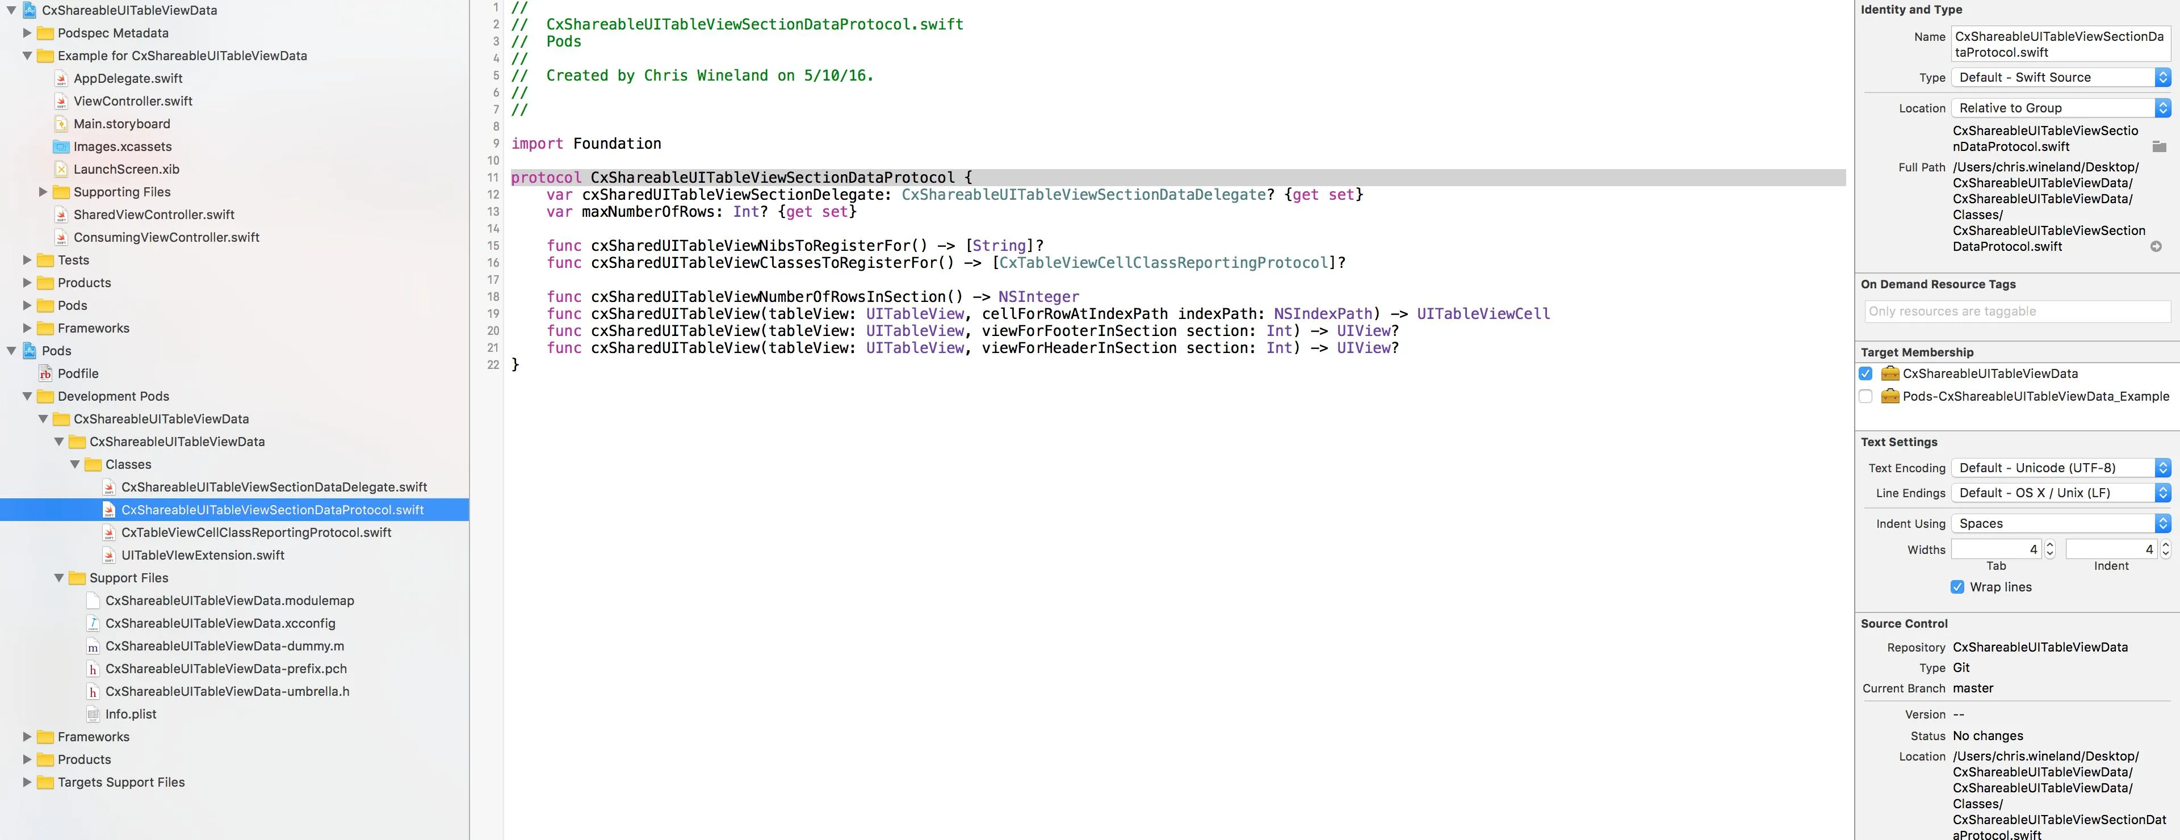Click the Pods project blueprint icon
2180x840 pixels.
[30, 350]
